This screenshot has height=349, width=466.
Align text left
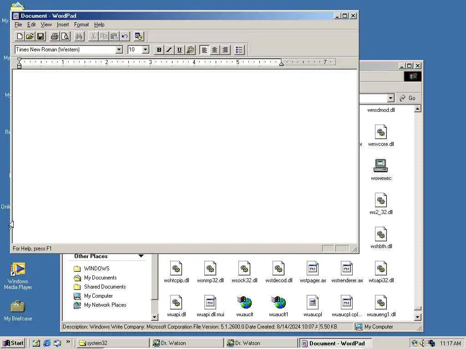[204, 50]
